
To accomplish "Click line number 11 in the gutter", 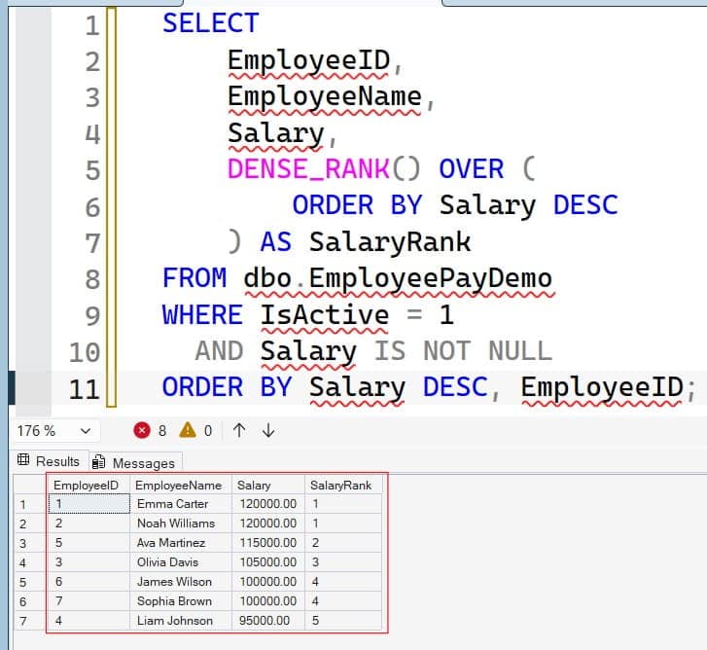I will point(84,389).
